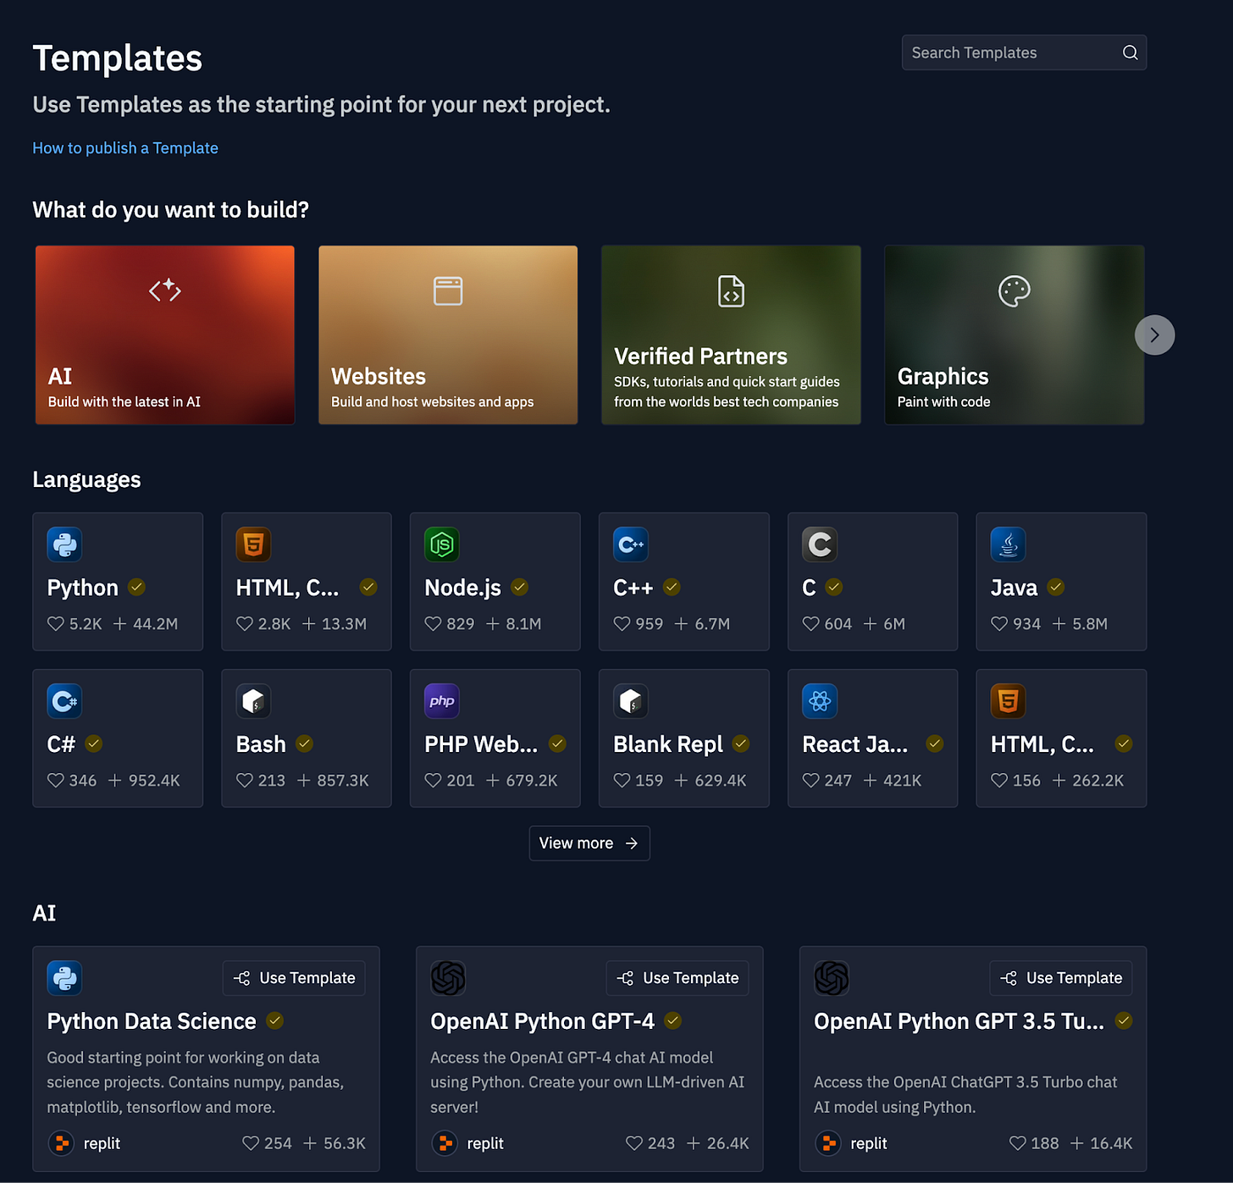Click the Python language logo icon
This screenshot has width=1233, height=1183.
[x=64, y=545]
